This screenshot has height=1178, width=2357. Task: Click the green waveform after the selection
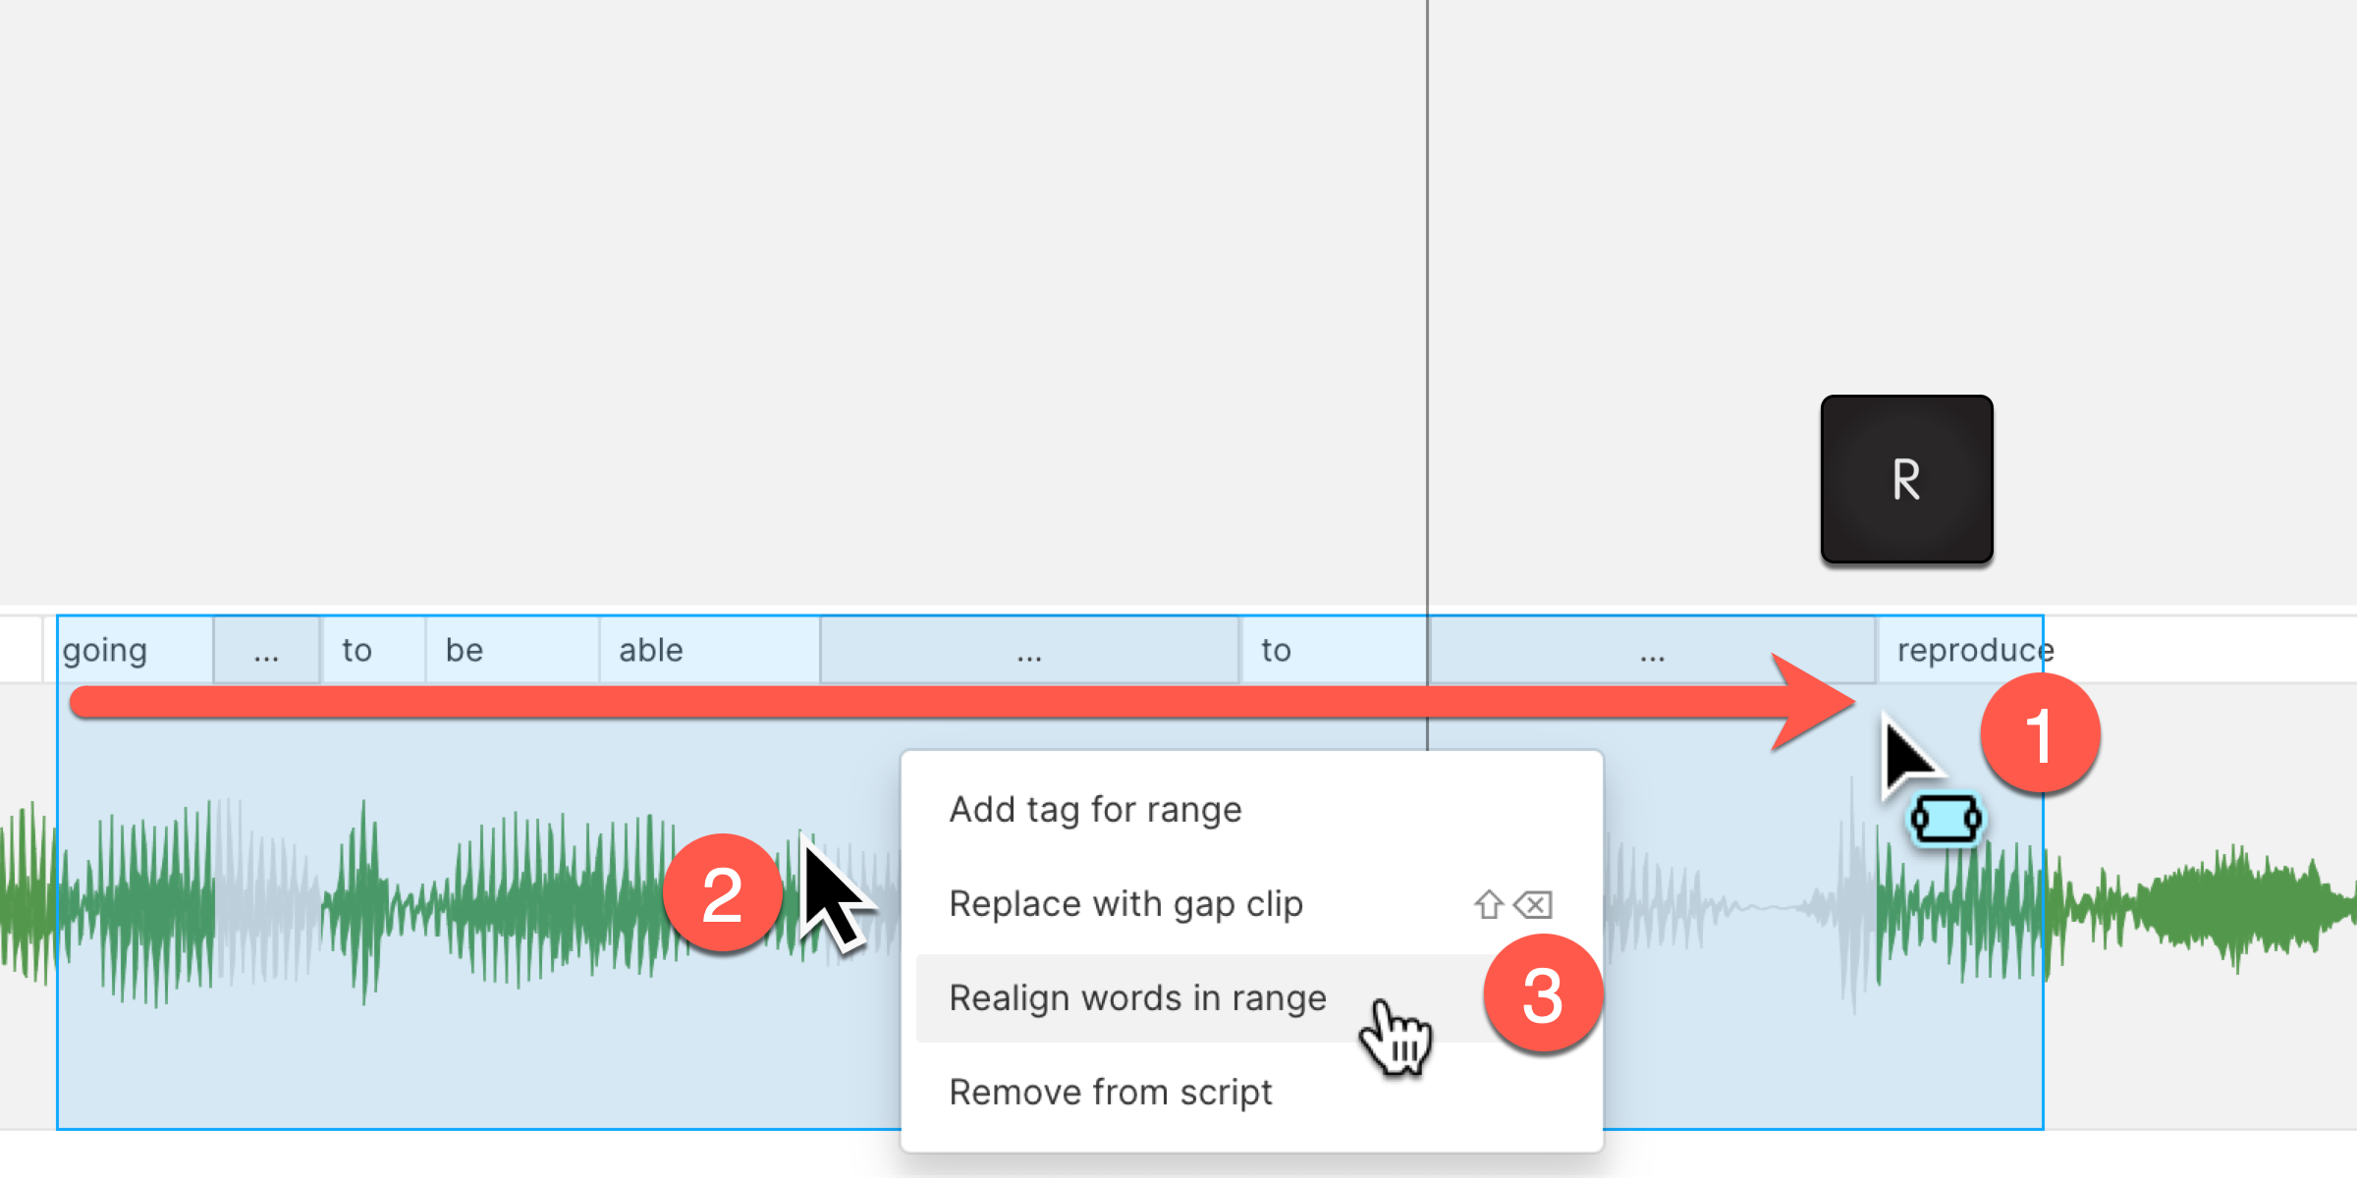(2200, 905)
